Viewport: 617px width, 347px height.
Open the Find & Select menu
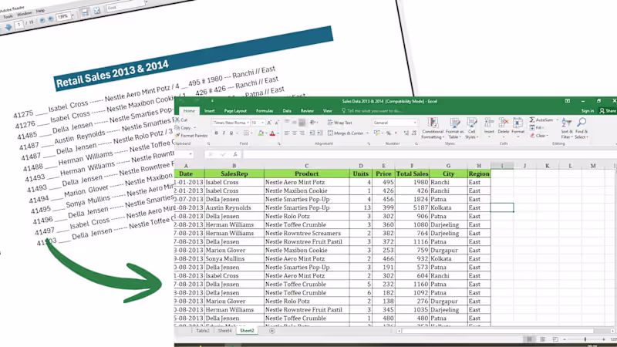coord(582,128)
